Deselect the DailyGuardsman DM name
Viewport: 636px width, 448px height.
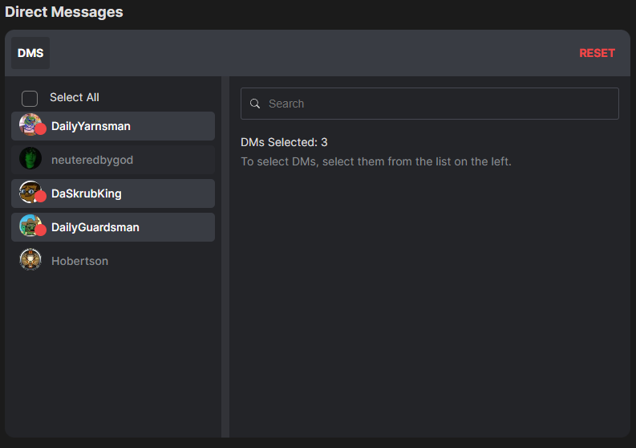pos(95,227)
